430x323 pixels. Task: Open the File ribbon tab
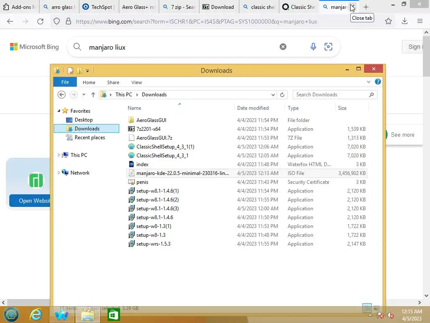click(65, 82)
